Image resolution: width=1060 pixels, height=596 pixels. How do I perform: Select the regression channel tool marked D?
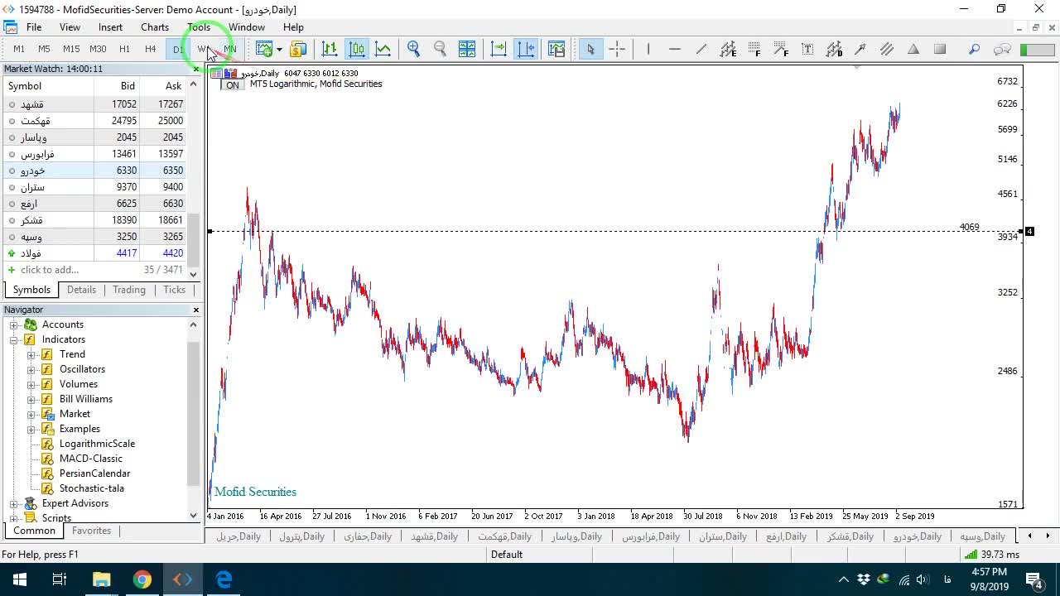(834, 49)
